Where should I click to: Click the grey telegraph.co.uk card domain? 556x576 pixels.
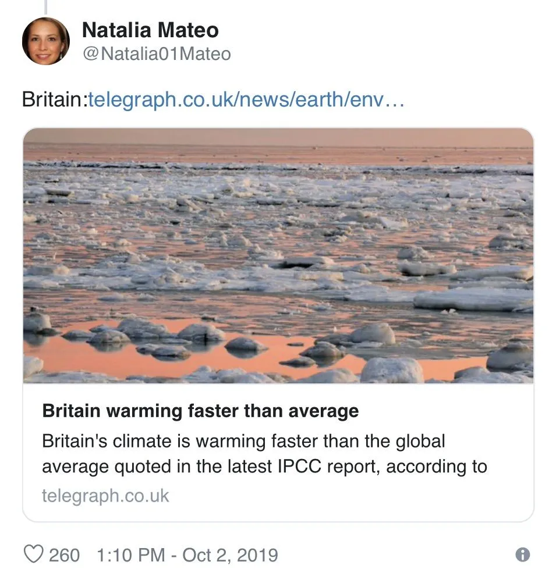tap(105, 496)
